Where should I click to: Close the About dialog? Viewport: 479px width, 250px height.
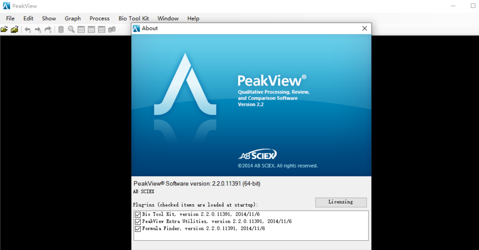(364, 28)
